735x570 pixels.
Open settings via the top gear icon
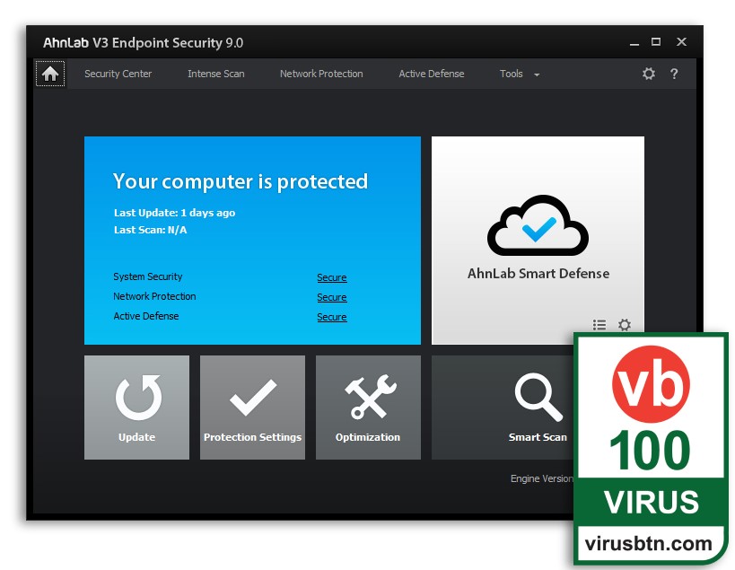[649, 74]
